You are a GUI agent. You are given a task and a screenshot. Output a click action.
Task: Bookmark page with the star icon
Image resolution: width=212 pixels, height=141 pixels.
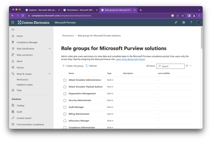(x=183, y=16)
